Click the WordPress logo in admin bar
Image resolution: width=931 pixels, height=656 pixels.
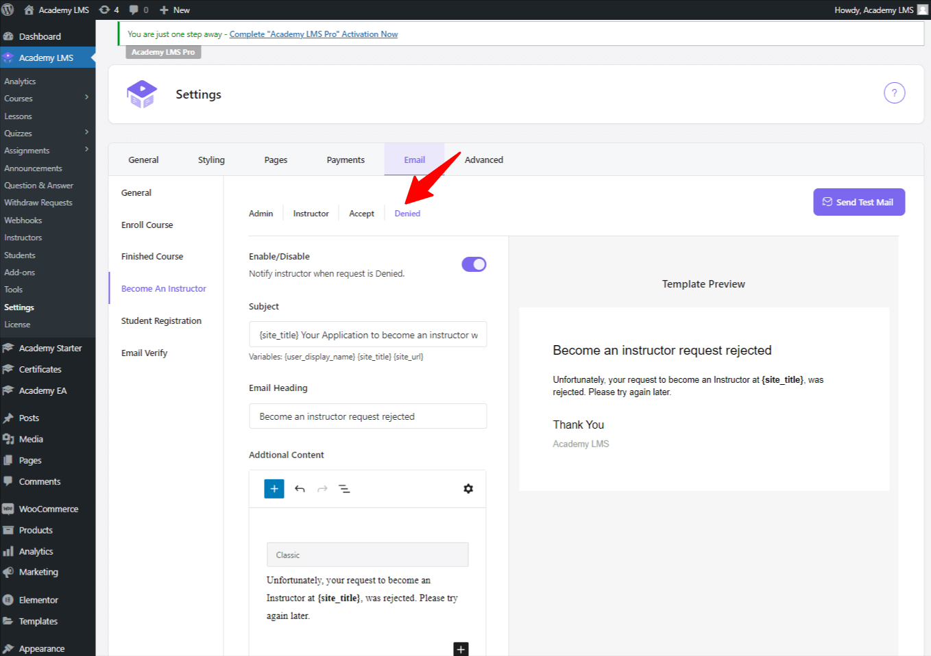(x=8, y=10)
